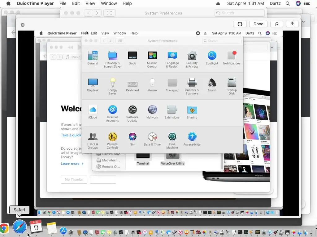Click the QuickTime Player icon in the Dock
The image size is (317, 237).
85,232
